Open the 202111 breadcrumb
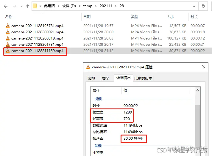The height and width of the screenshot is (156, 212). (x=106, y=6)
